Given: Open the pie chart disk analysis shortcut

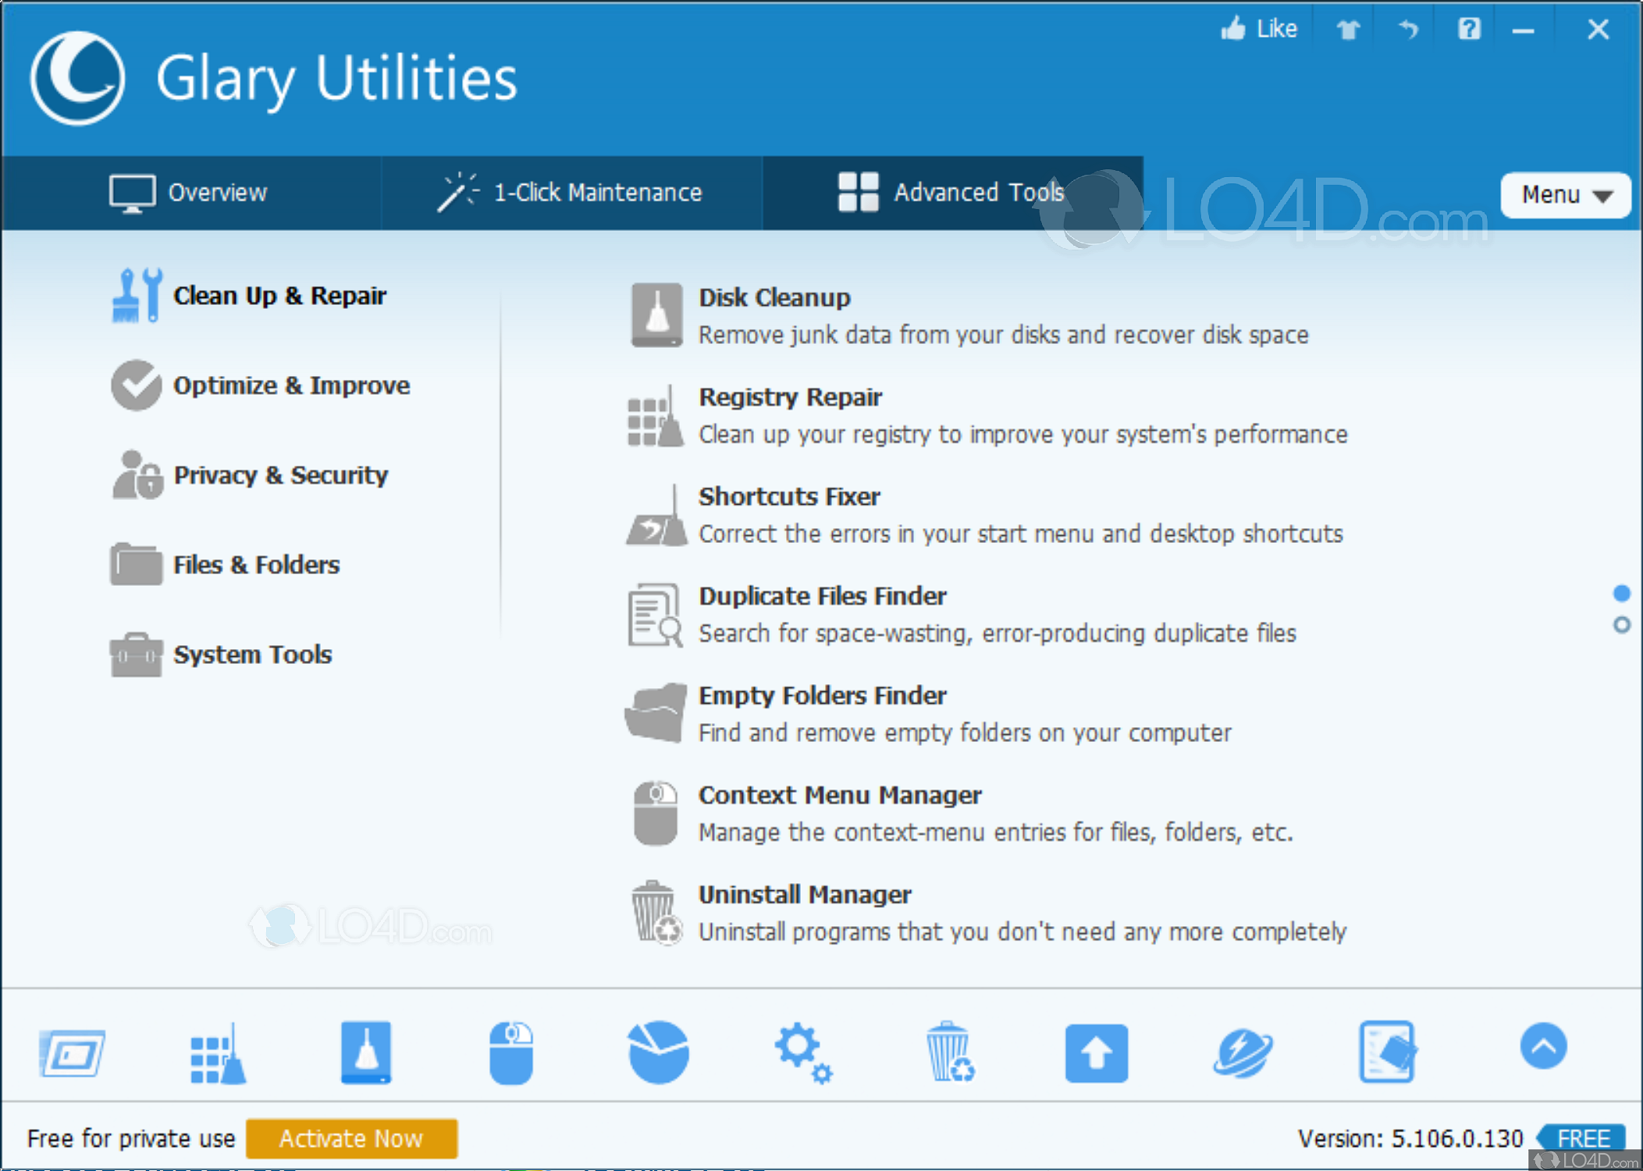Looking at the screenshot, I should (657, 1052).
